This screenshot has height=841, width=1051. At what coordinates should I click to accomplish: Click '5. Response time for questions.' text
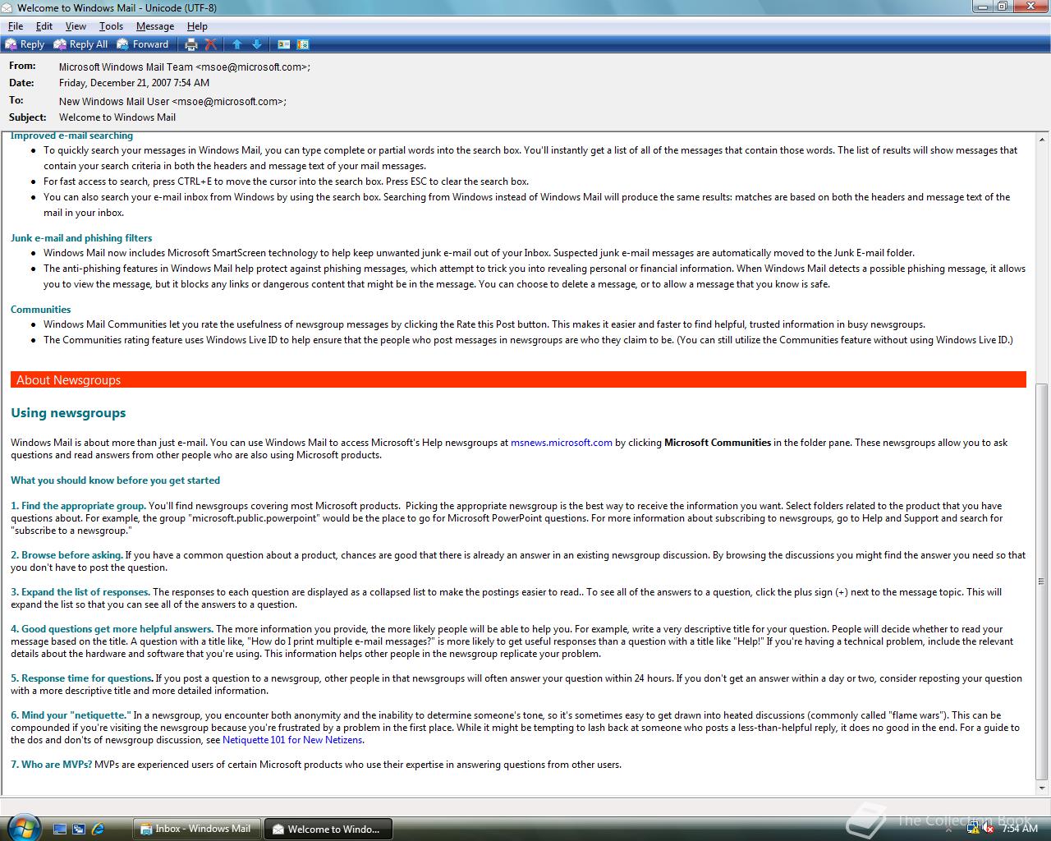pyautogui.click(x=81, y=678)
